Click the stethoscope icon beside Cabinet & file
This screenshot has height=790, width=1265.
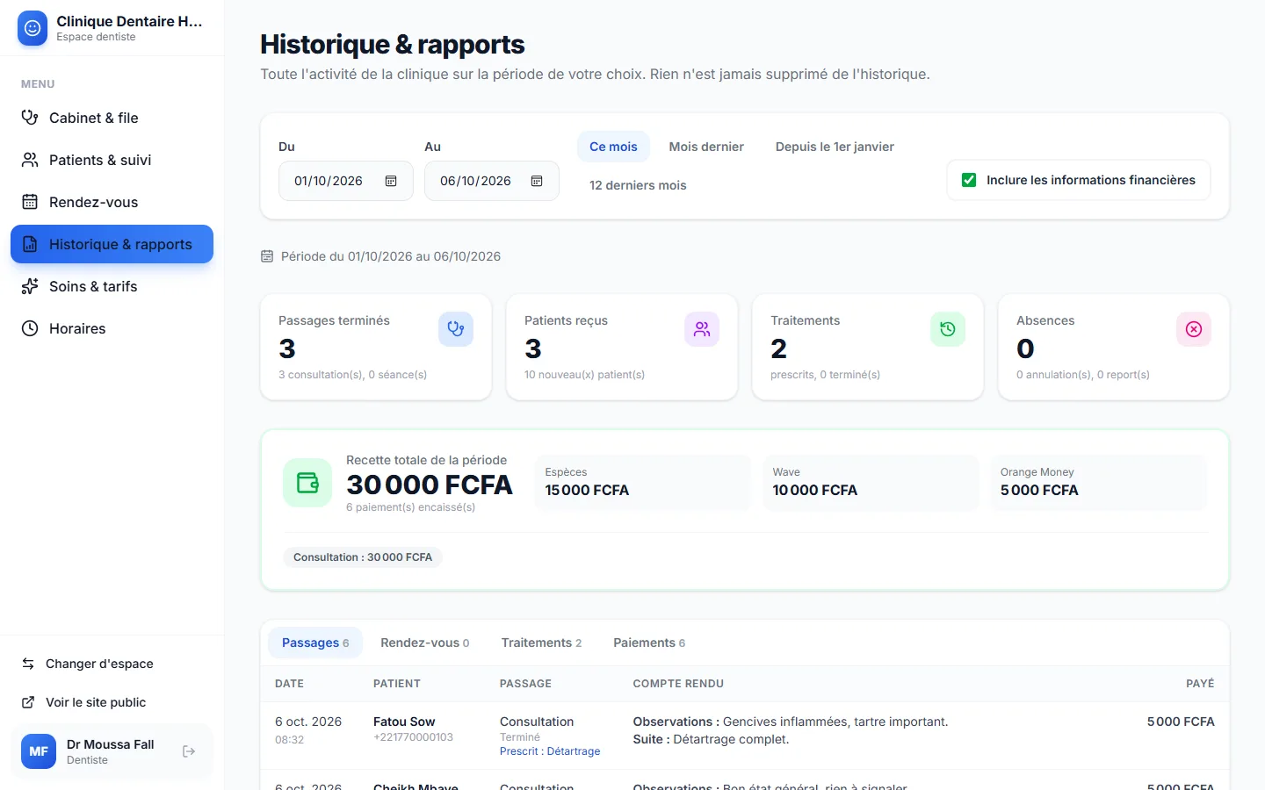[30, 118]
